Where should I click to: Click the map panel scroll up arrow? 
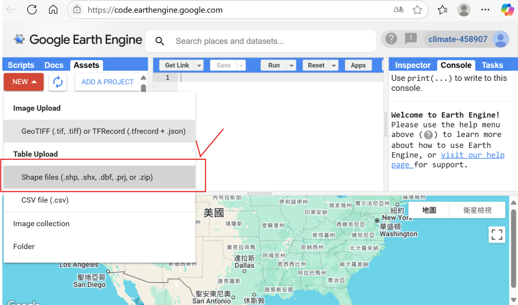point(514,202)
